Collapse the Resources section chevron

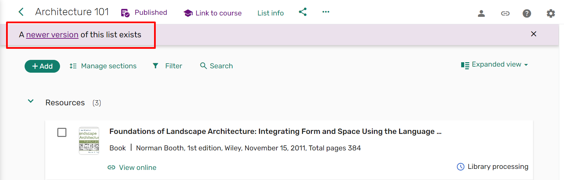pos(31,101)
